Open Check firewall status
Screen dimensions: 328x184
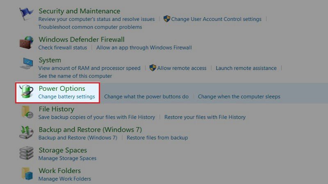(x=63, y=48)
